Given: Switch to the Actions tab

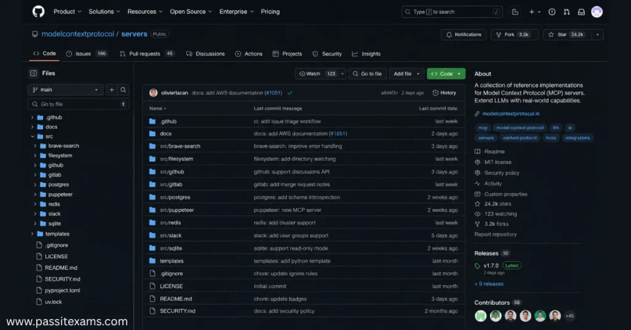Looking at the screenshot, I should [249, 54].
